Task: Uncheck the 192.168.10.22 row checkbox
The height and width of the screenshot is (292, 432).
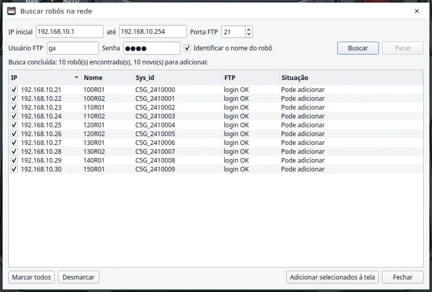Action: coord(14,98)
